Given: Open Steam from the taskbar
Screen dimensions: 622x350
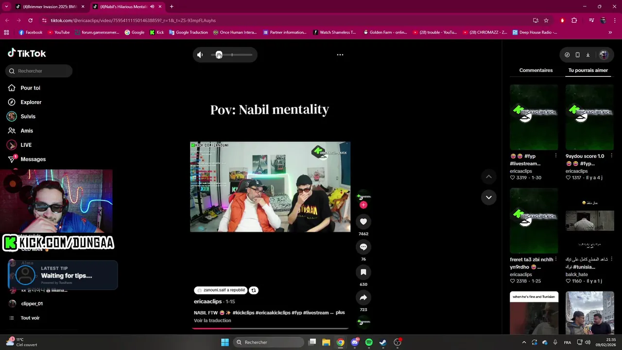Looking at the screenshot, I should click(x=383, y=342).
